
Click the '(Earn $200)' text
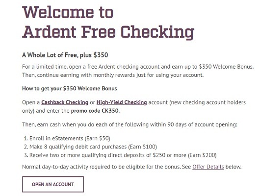pos(202,155)
